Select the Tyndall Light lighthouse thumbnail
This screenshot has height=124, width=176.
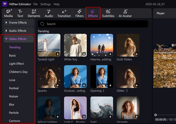point(49,45)
